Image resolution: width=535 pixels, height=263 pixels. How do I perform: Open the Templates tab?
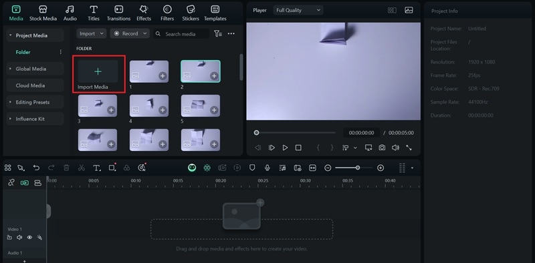click(215, 13)
